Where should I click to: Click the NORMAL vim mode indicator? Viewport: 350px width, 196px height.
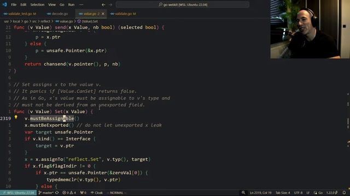[116, 193]
